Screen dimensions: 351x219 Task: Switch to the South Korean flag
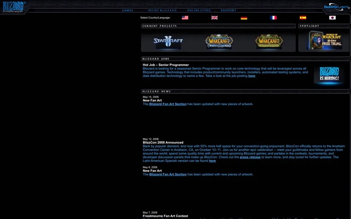click(x=332, y=18)
